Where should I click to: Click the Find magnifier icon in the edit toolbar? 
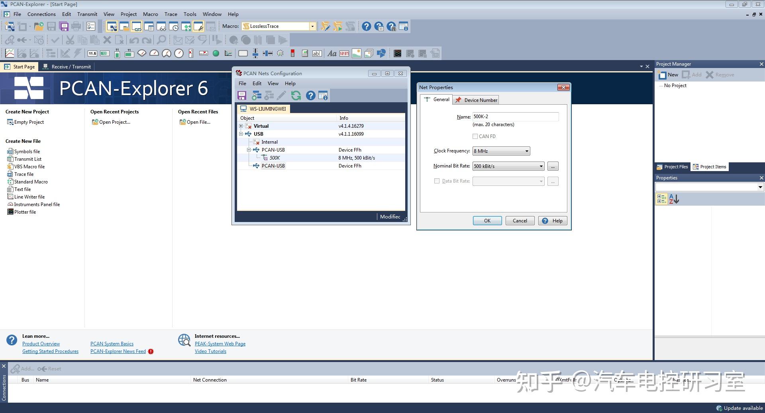coord(161,40)
